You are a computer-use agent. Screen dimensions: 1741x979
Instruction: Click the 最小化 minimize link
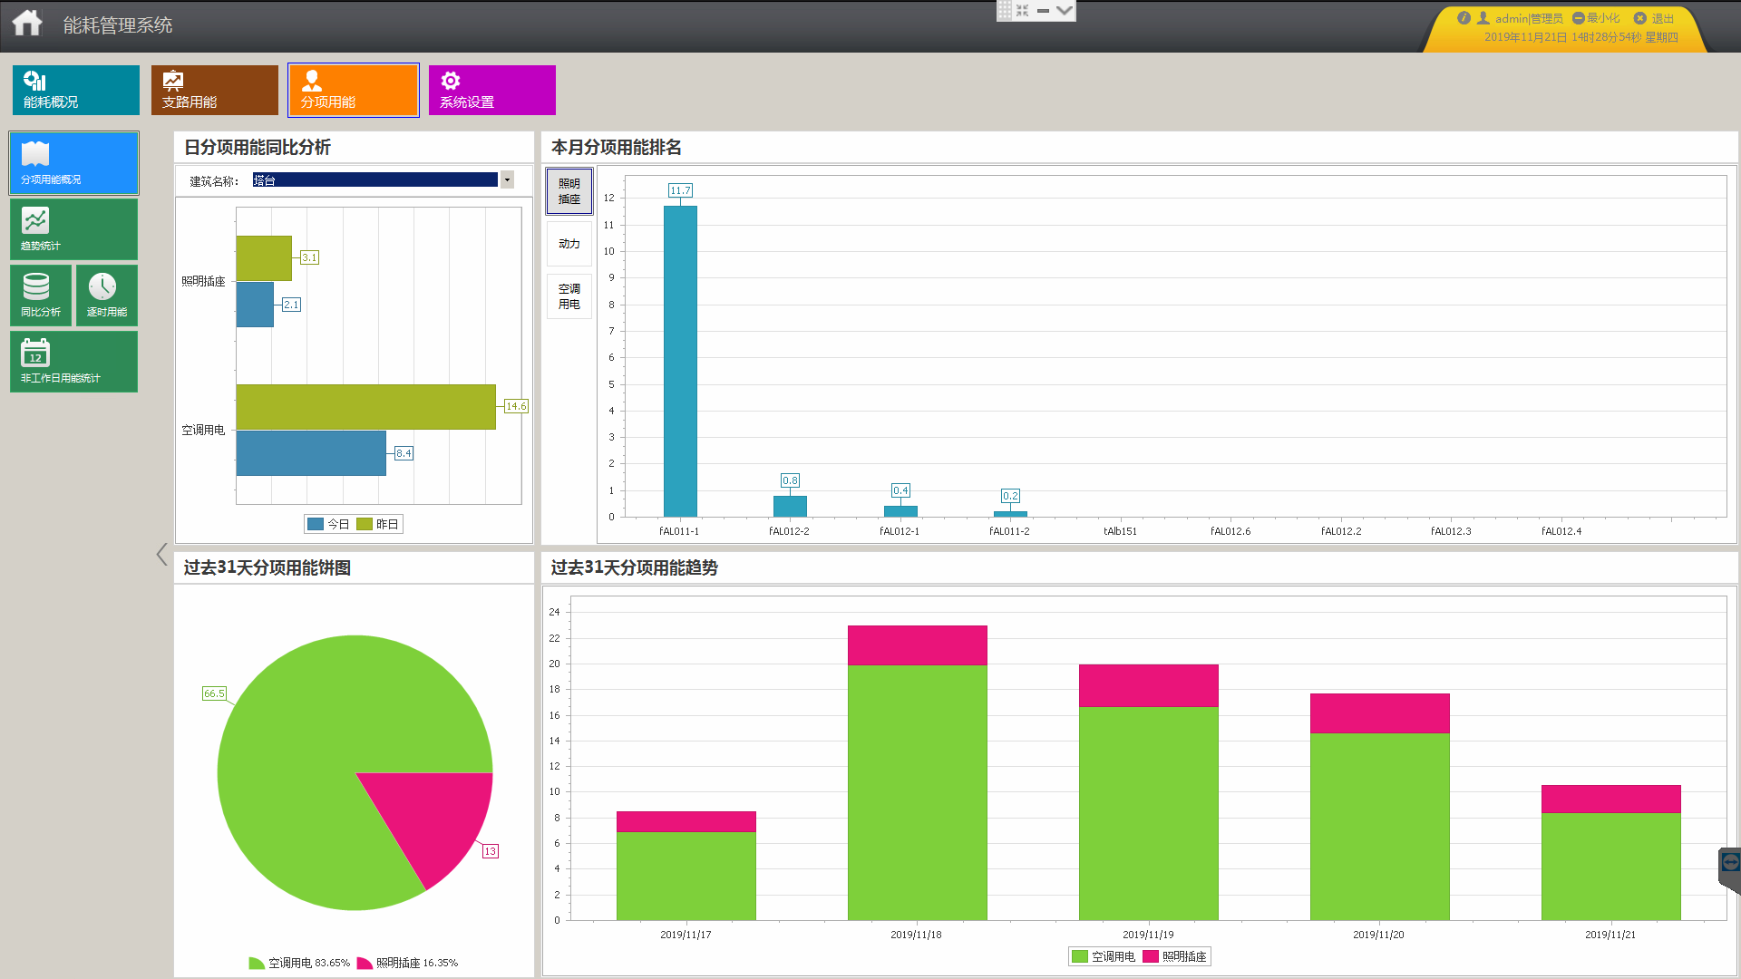point(1596,18)
